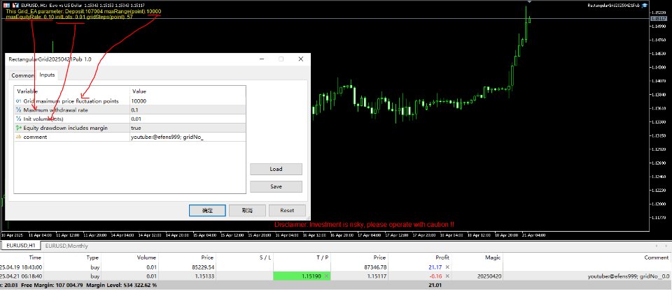This screenshot has height=305, width=672.
Task: Click the 1.15117 current price cell in trade table
Action: pyautogui.click(x=376, y=276)
